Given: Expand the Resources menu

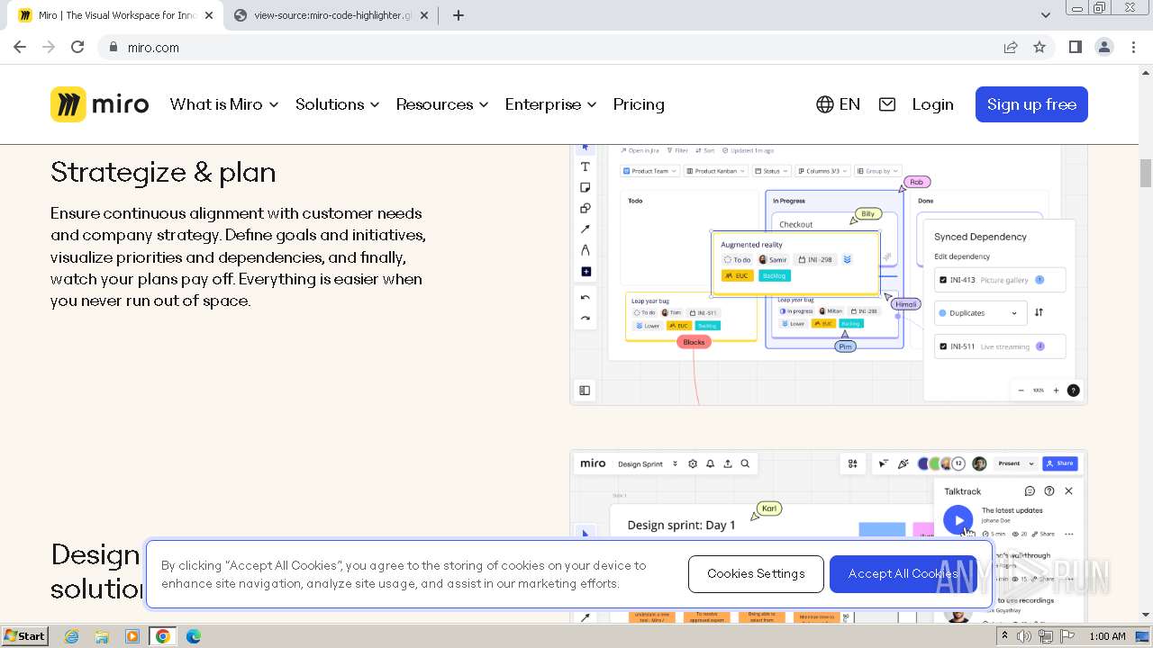Looking at the screenshot, I should pyautogui.click(x=442, y=104).
